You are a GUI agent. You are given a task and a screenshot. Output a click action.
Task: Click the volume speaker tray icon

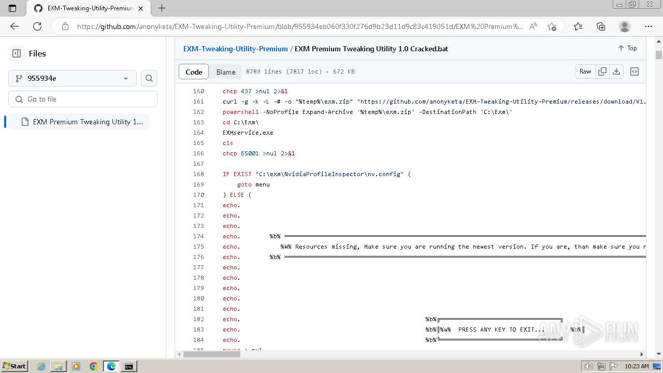pyautogui.click(x=589, y=366)
